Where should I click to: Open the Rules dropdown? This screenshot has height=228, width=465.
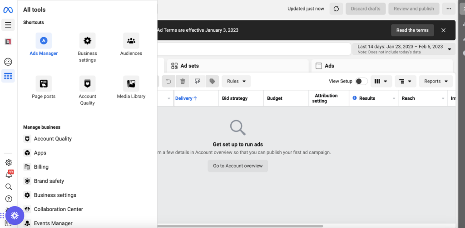point(236,81)
